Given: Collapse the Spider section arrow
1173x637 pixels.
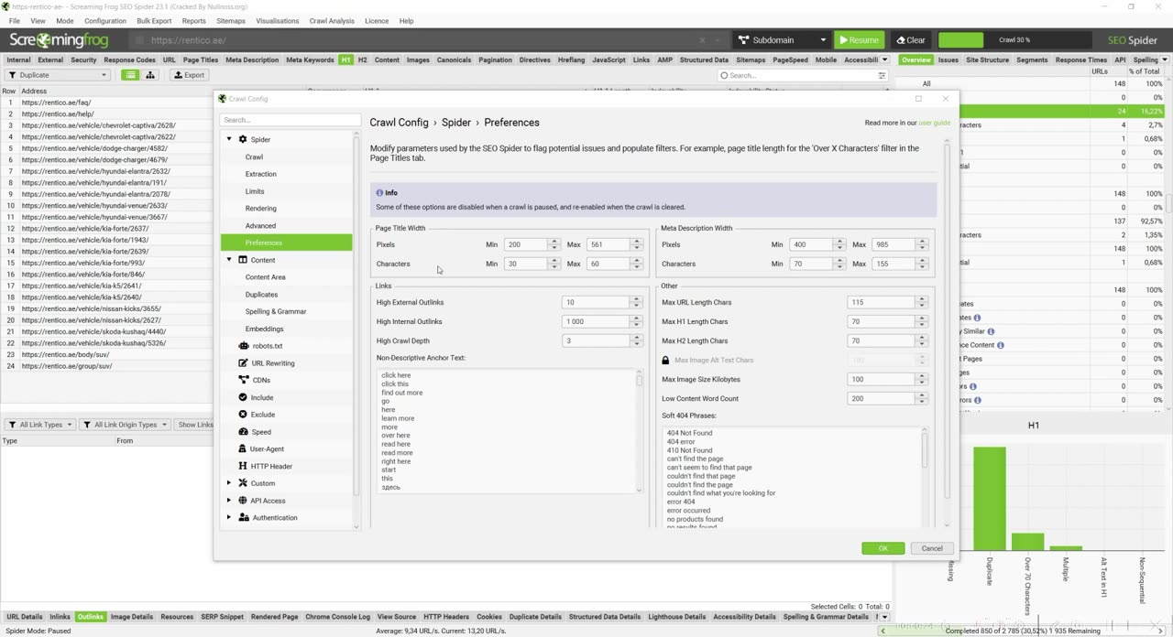Looking at the screenshot, I should pyautogui.click(x=229, y=139).
